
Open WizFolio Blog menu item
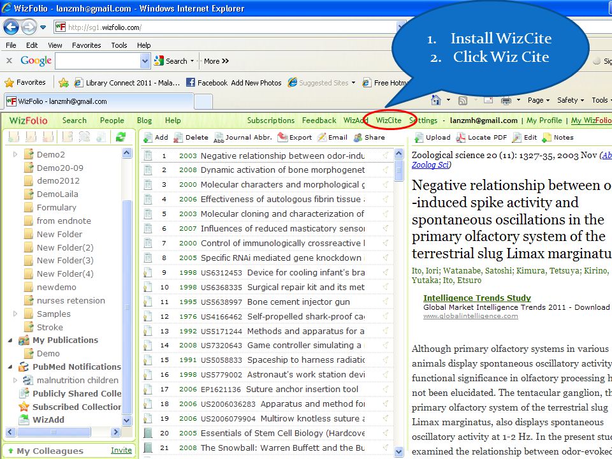[x=145, y=120]
